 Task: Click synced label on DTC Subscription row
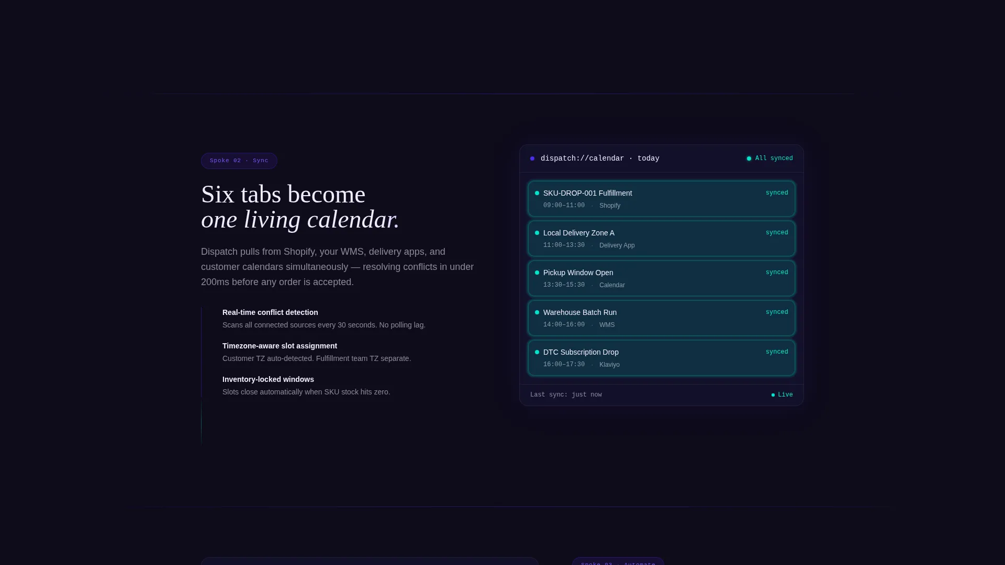click(777, 352)
